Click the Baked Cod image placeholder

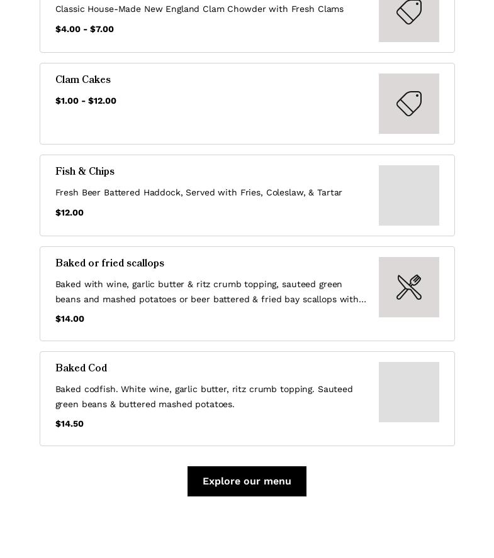409,392
